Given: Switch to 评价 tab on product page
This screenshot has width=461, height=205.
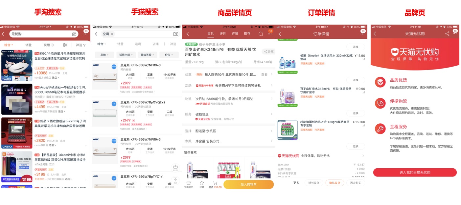Looking at the screenshot, I should (223, 33).
